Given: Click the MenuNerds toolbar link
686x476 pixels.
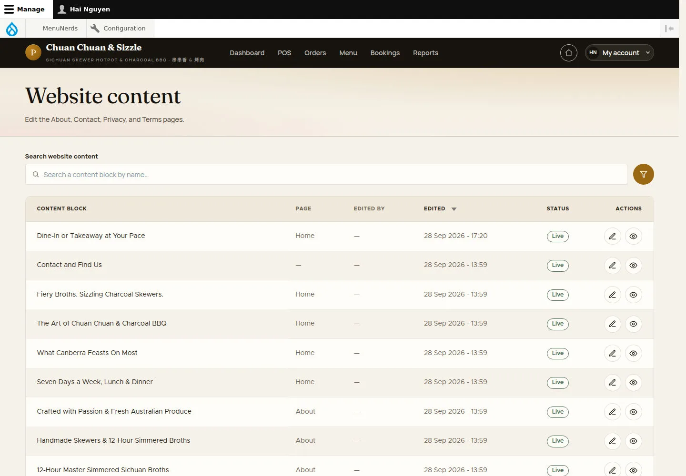Looking at the screenshot, I should click(60, 28).
